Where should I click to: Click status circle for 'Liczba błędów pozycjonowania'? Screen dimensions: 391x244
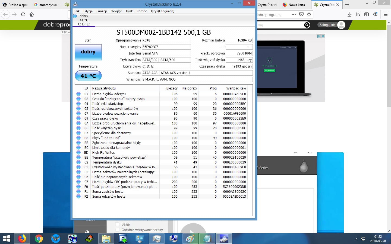click(x=78, y=113)
